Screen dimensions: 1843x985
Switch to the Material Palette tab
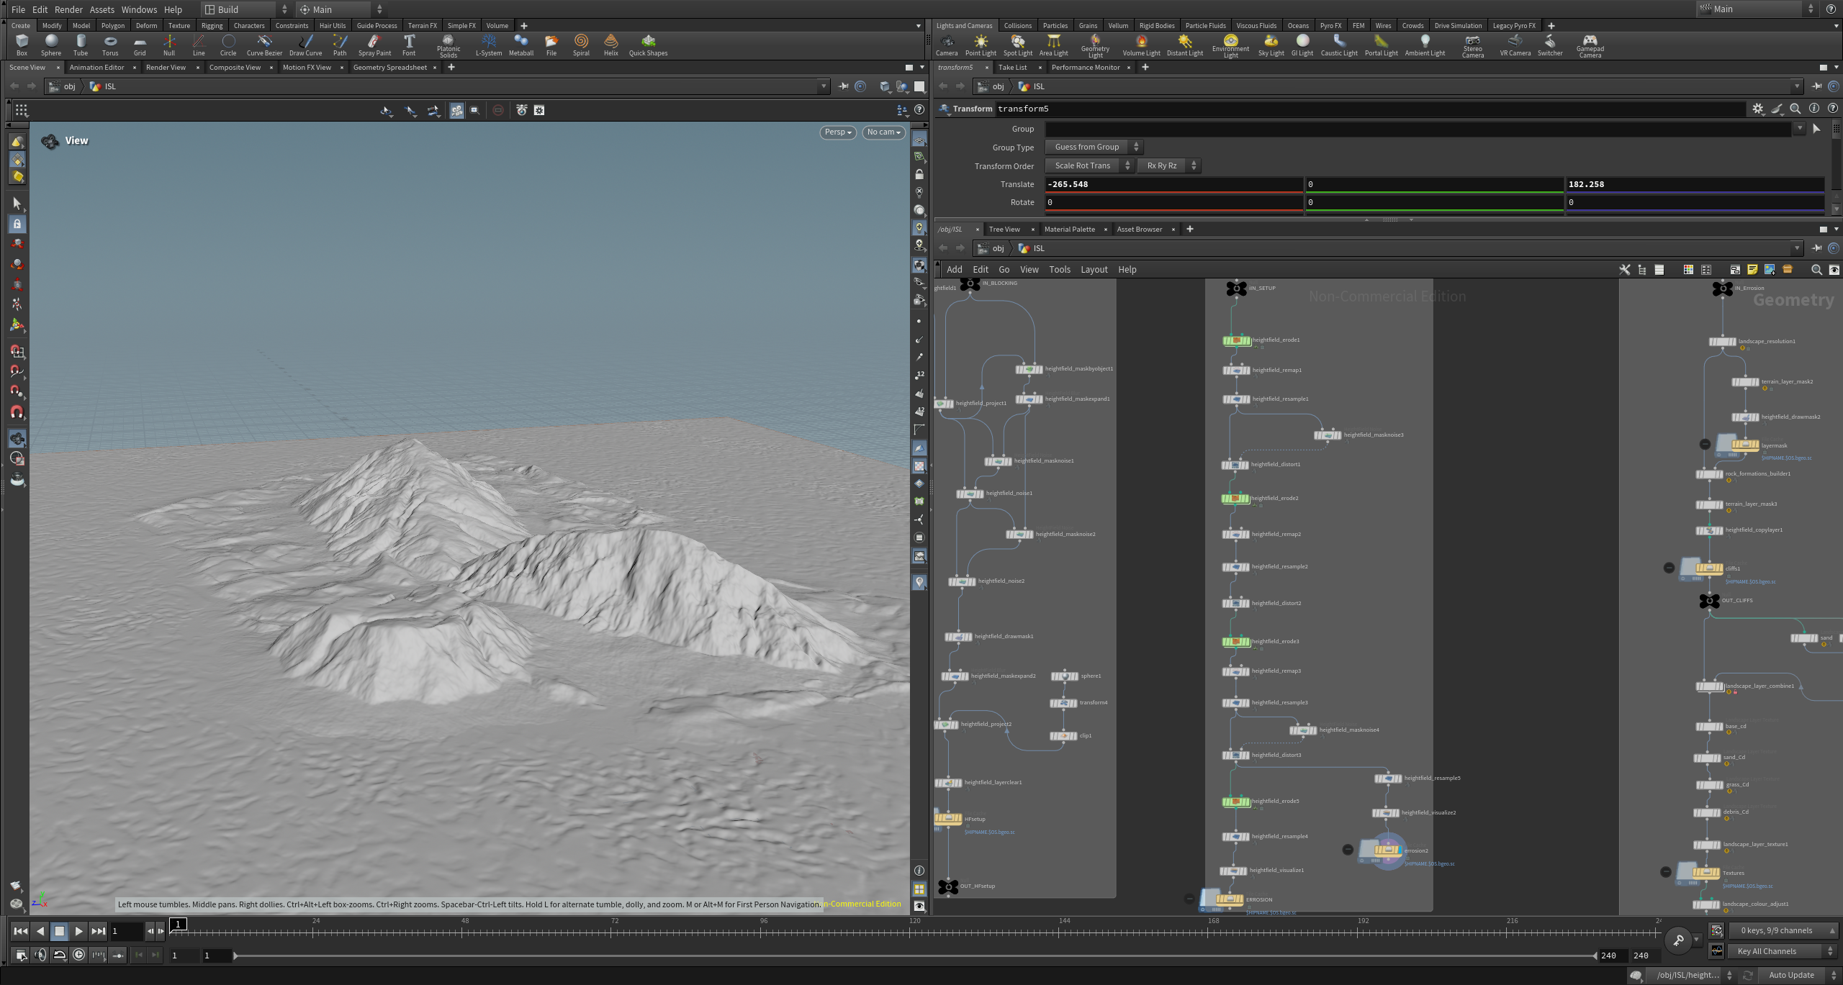1069,230
